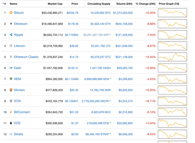Viewport: 195px width, 143px height.
Task: Open Ethereum 7d price graph thumbnail
Action: 172,24
